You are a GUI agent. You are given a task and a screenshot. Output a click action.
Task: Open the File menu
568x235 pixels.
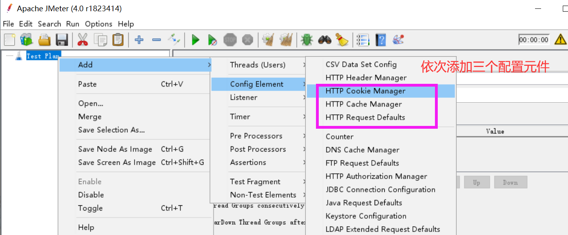point(8,24)
